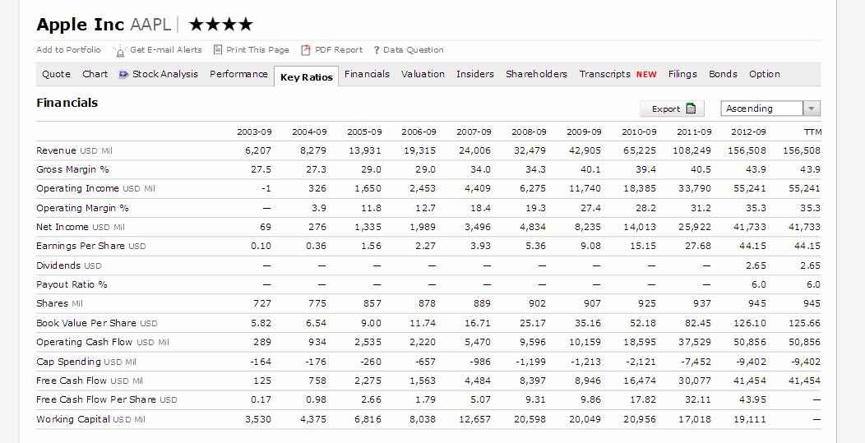Open the Valuation tab
Image resolution: width=865 pixels, height=443 pixels.
423,74
